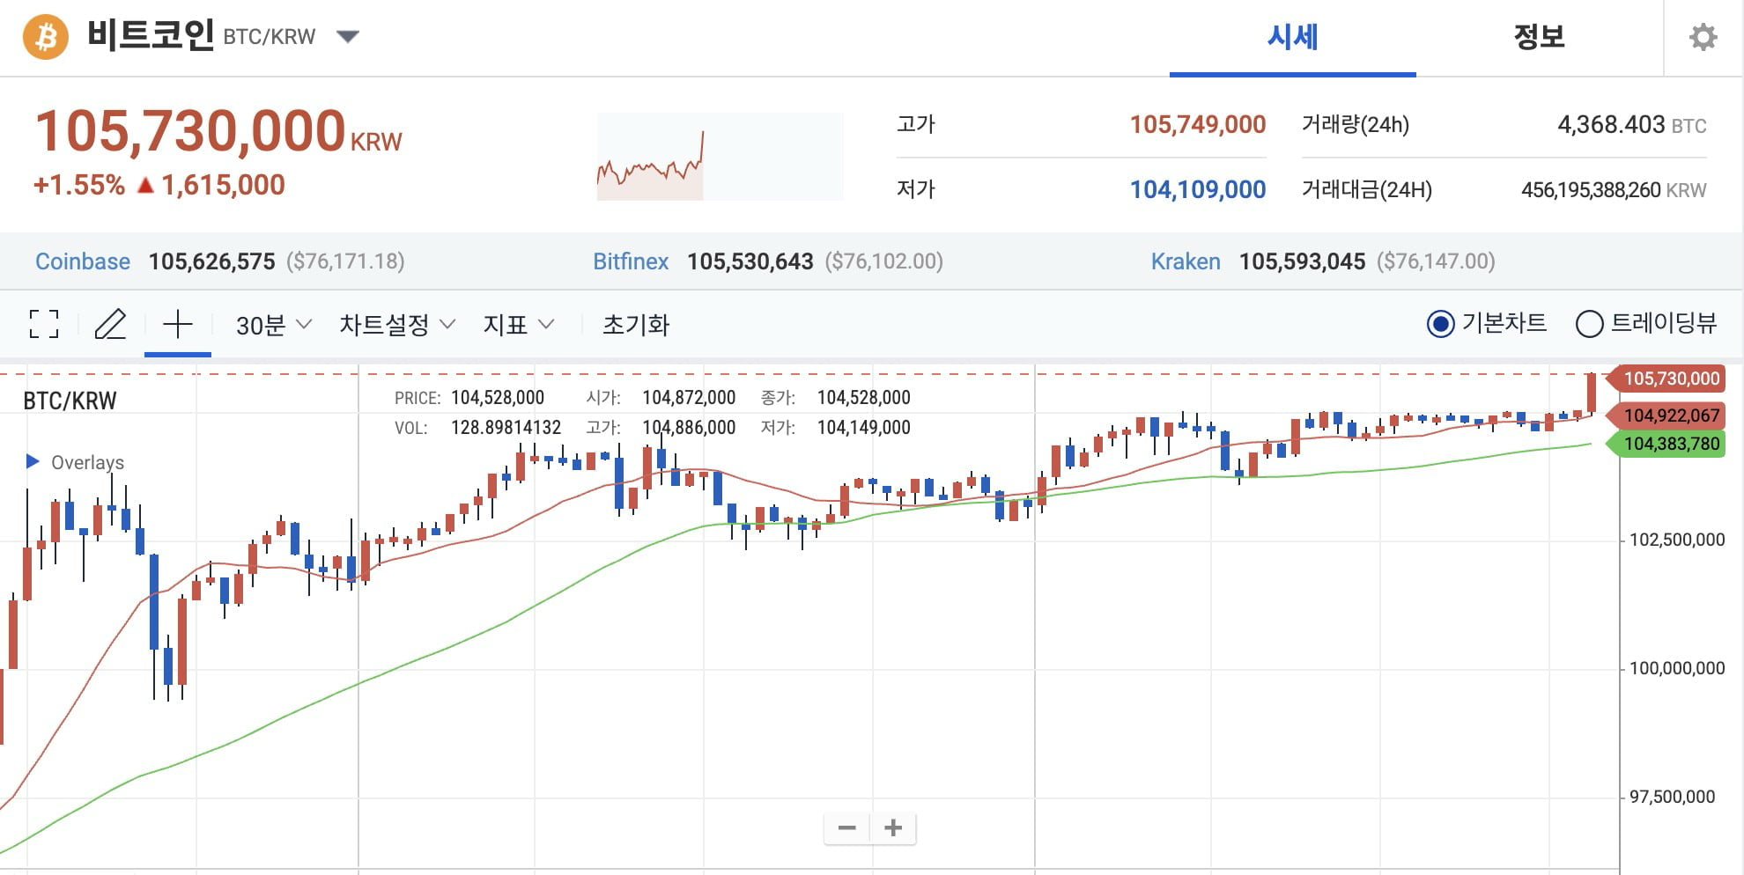Switch to the 시세 tab

pos(1292,37)
